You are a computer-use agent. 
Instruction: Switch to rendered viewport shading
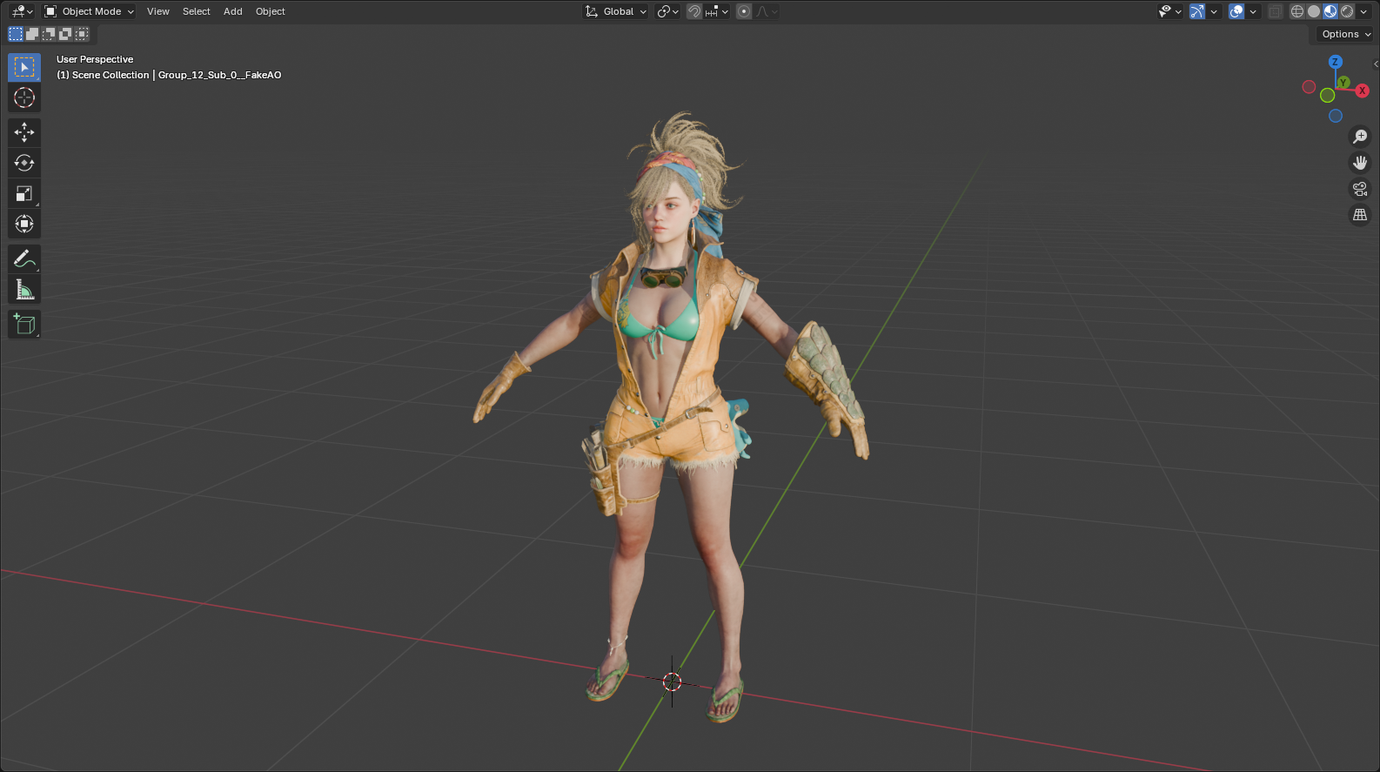coord(1347,11)
